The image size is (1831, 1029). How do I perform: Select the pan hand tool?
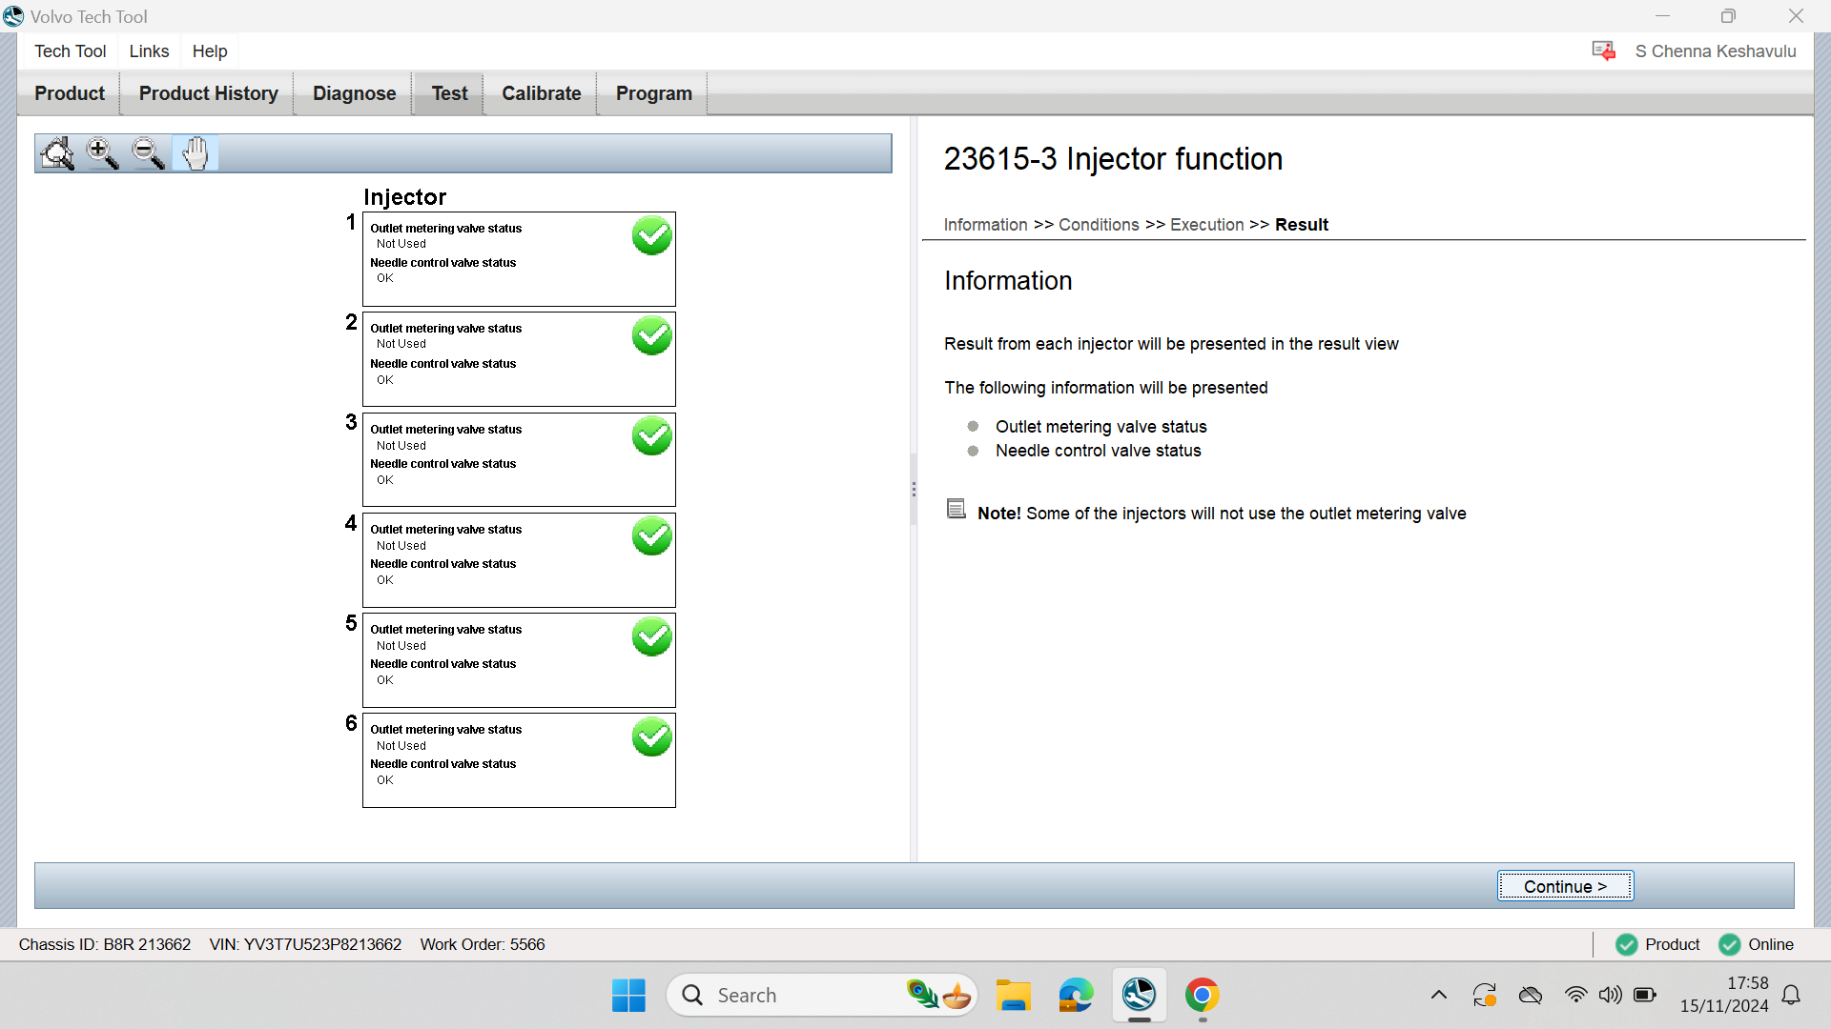195,153
